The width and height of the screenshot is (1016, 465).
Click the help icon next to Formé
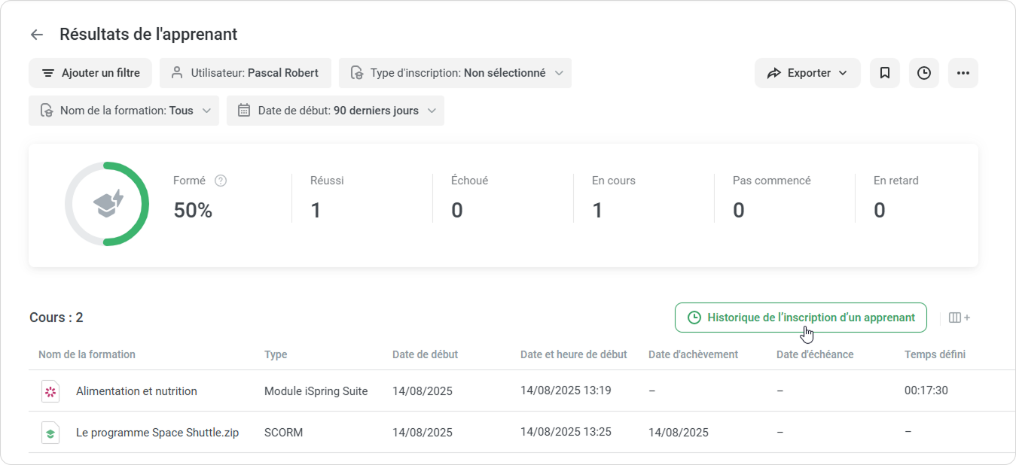[221, 181]
